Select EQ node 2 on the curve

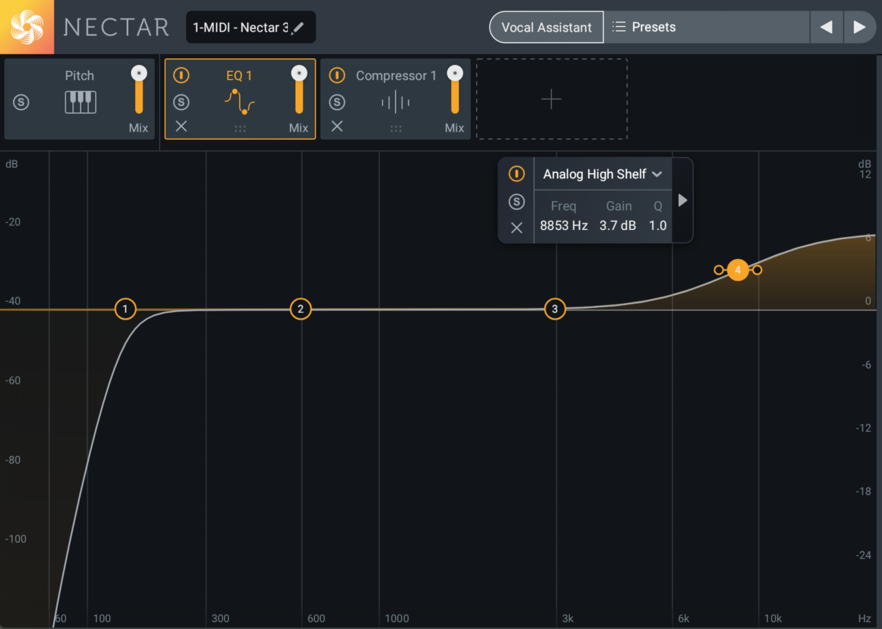click(300, 309)
